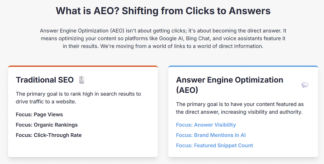Click the speech bubble icon beside the AEO heading
Screen dimensions: 324x164
click(x=305, y=85)
